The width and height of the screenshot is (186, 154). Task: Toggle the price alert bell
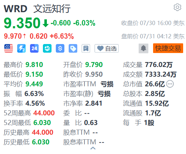143,48
